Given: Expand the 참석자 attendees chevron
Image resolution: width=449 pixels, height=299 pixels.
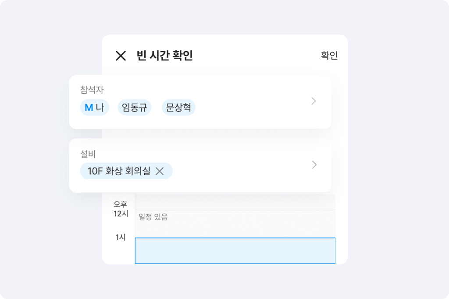Looking at the screenshot, I should click(314, 101).
